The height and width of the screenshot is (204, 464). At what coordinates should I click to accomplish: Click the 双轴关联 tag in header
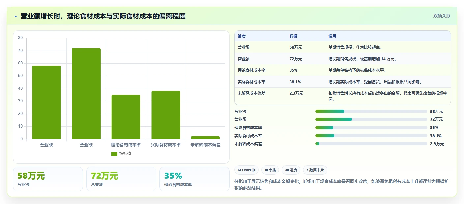[442, 16]
